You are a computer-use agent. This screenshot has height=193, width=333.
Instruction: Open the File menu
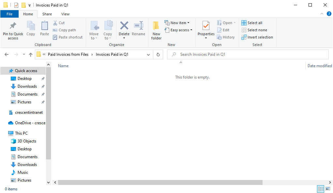[x=9, y=14]
